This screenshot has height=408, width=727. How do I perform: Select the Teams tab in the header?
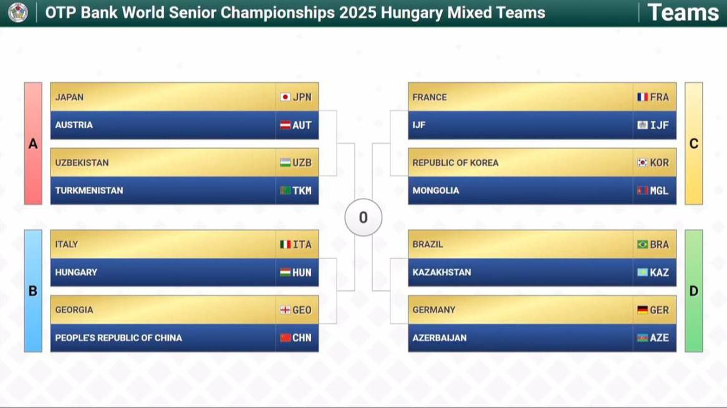click(683, 12)
